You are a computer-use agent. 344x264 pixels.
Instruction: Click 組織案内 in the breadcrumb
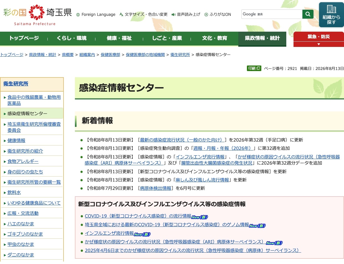point(87,55)
